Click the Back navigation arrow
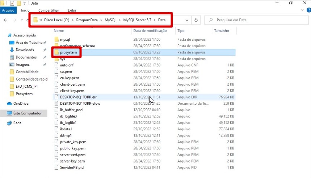Image resolution: width=311 pixels, height=178 pixels. point(5,20)
